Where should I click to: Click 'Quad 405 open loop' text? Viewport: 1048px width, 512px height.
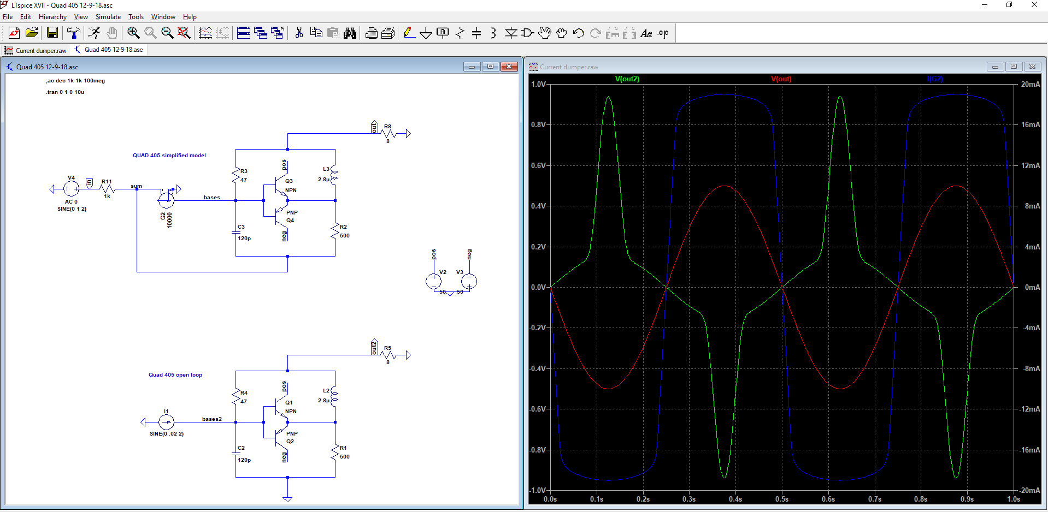pos(175,375)
